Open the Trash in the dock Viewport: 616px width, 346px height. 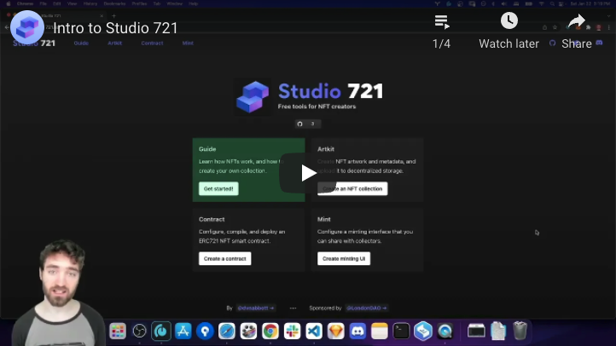(x=520, y=331)
